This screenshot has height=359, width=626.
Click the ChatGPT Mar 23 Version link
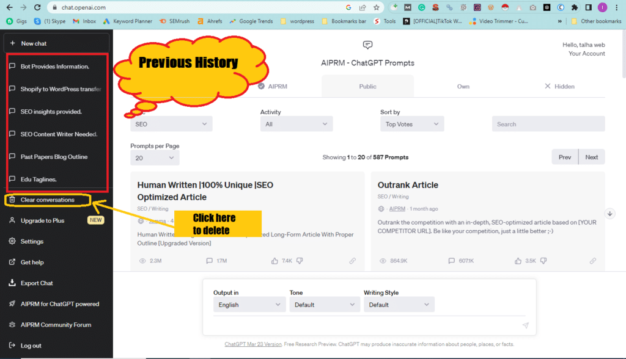[x=253, y=344]
